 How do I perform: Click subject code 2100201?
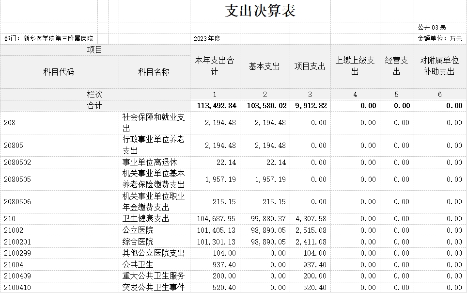point(17,242)
